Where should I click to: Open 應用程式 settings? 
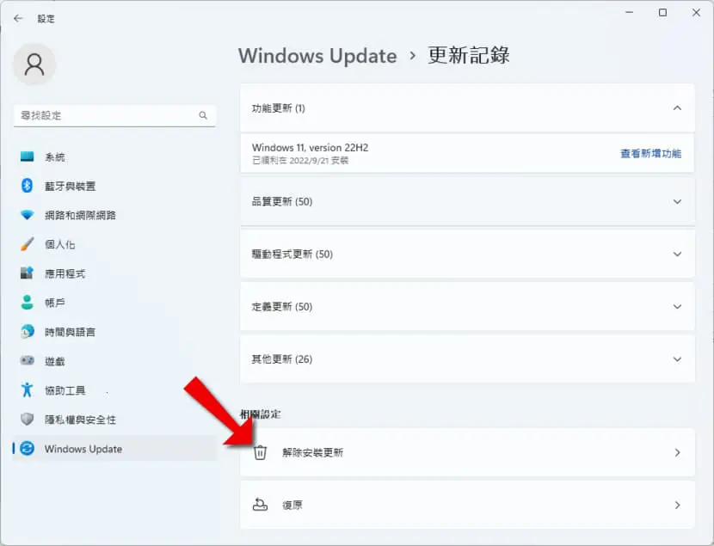114,273
